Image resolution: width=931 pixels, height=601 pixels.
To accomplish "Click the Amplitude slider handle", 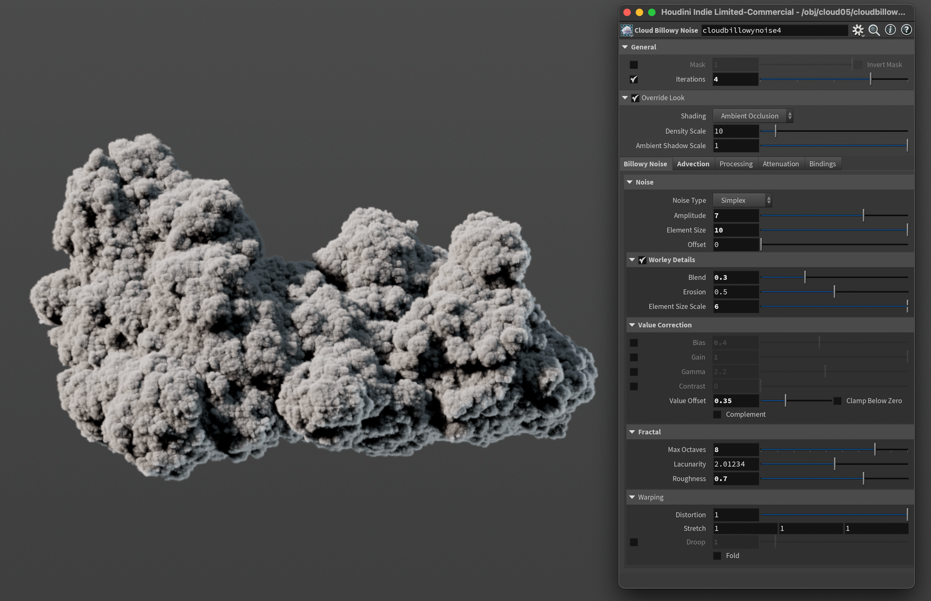I will point(863,215).
